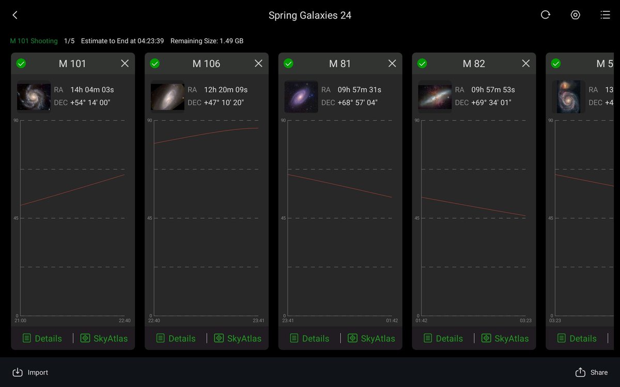Open the M 101 galaxy thumbnail
The height and width of the screenshot is (387, 620).
34,96
